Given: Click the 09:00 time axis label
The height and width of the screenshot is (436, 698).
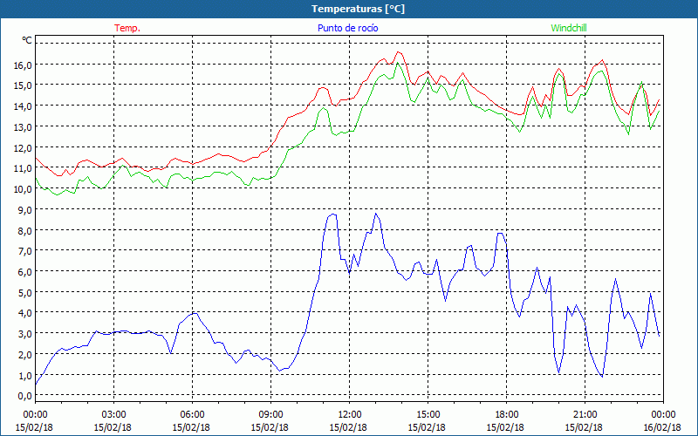Looking at the screenshot, I should pyautogui.click(x=271, y=415).
